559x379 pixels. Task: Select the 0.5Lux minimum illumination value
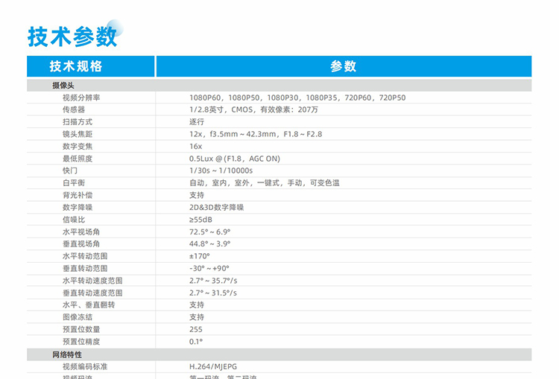[234, 159]
